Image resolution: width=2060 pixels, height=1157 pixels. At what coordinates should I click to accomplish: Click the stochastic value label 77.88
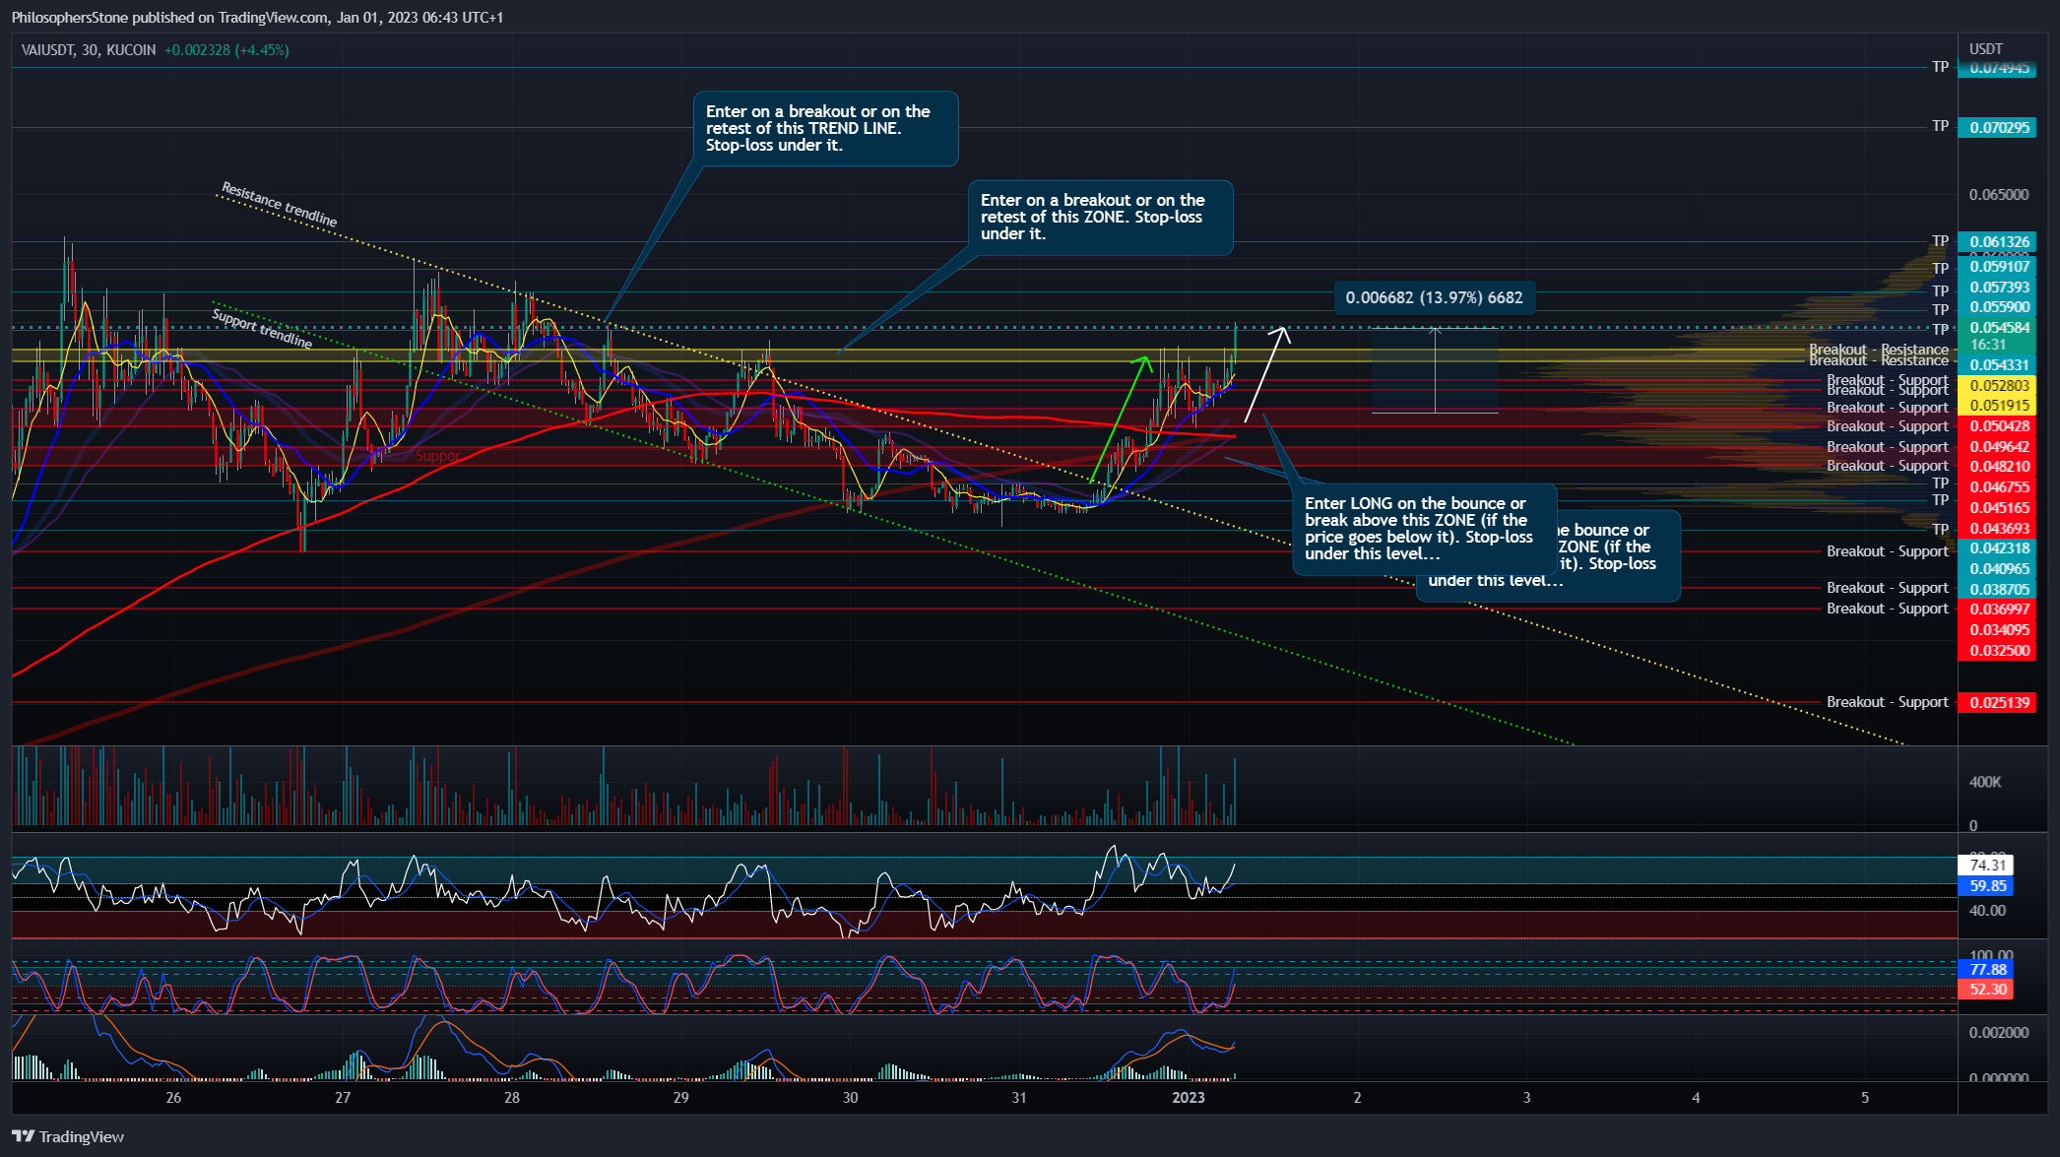pos(1986,969)
